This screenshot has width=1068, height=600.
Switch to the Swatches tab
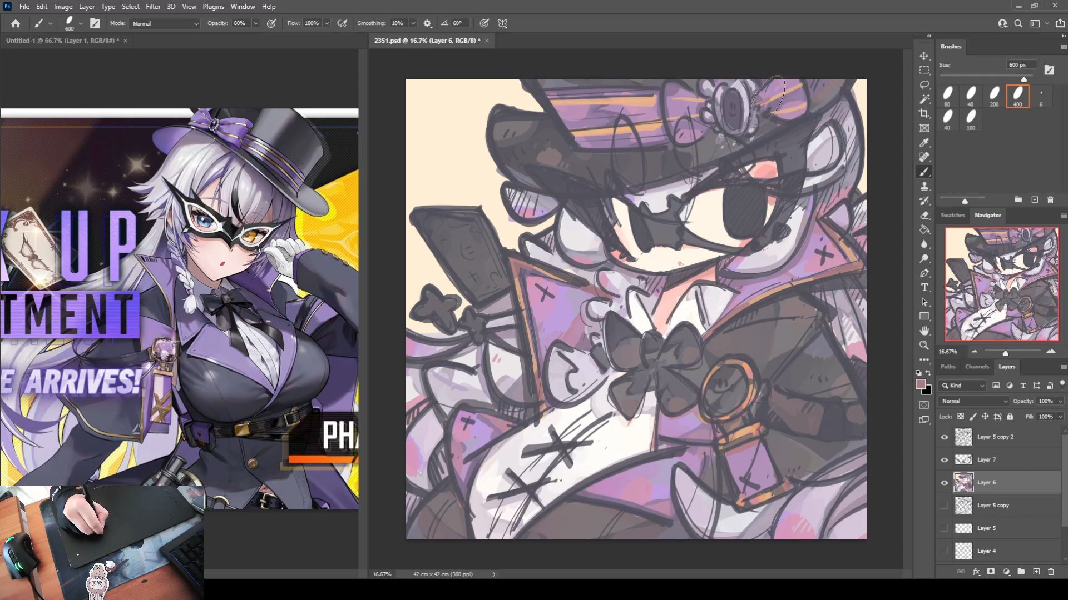click(952, 215)
